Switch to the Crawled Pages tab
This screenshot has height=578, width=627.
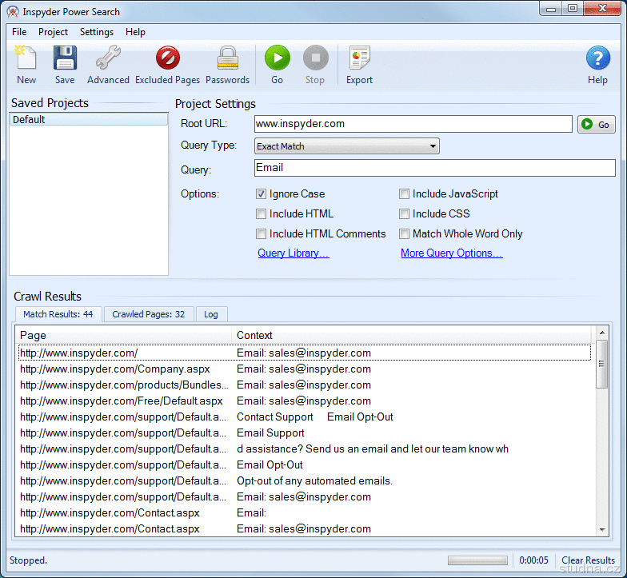pyautogui.click(x=148, y=314)
